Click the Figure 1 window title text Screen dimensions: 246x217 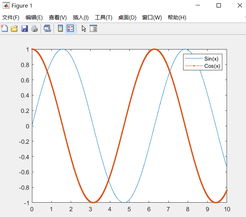22,6
